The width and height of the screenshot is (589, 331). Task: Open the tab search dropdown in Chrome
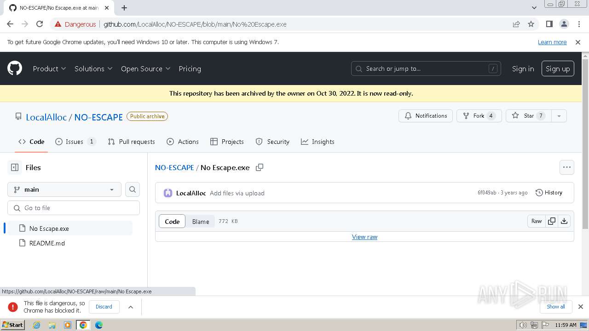pyautogui.click(x=534, y=8)
